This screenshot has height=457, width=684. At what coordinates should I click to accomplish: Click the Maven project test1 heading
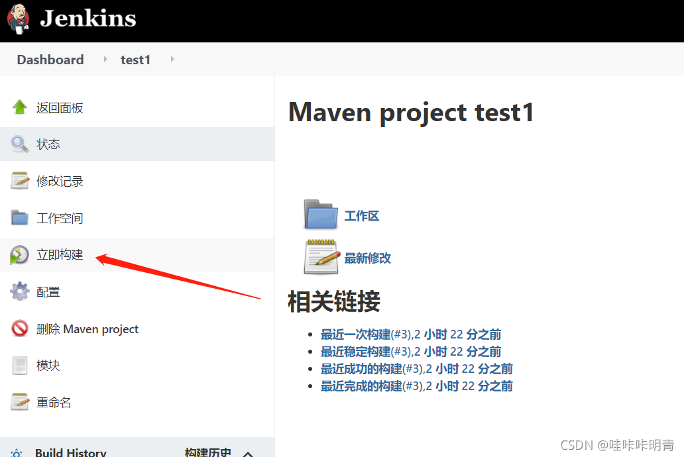click(x=411, y=113)
